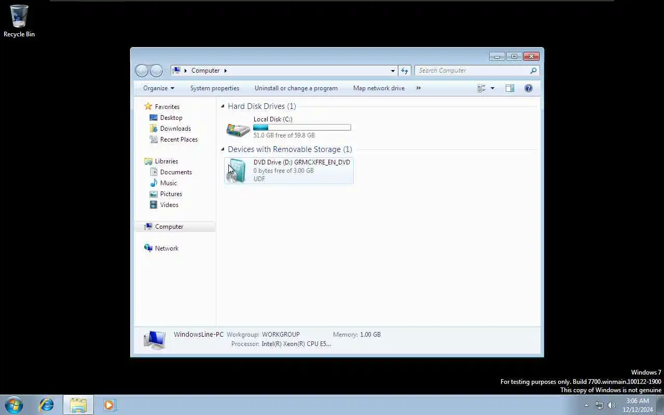
Task: Open the Recycle Bin desktop icon
Action: pyautogui.click(x=19, y=21)
